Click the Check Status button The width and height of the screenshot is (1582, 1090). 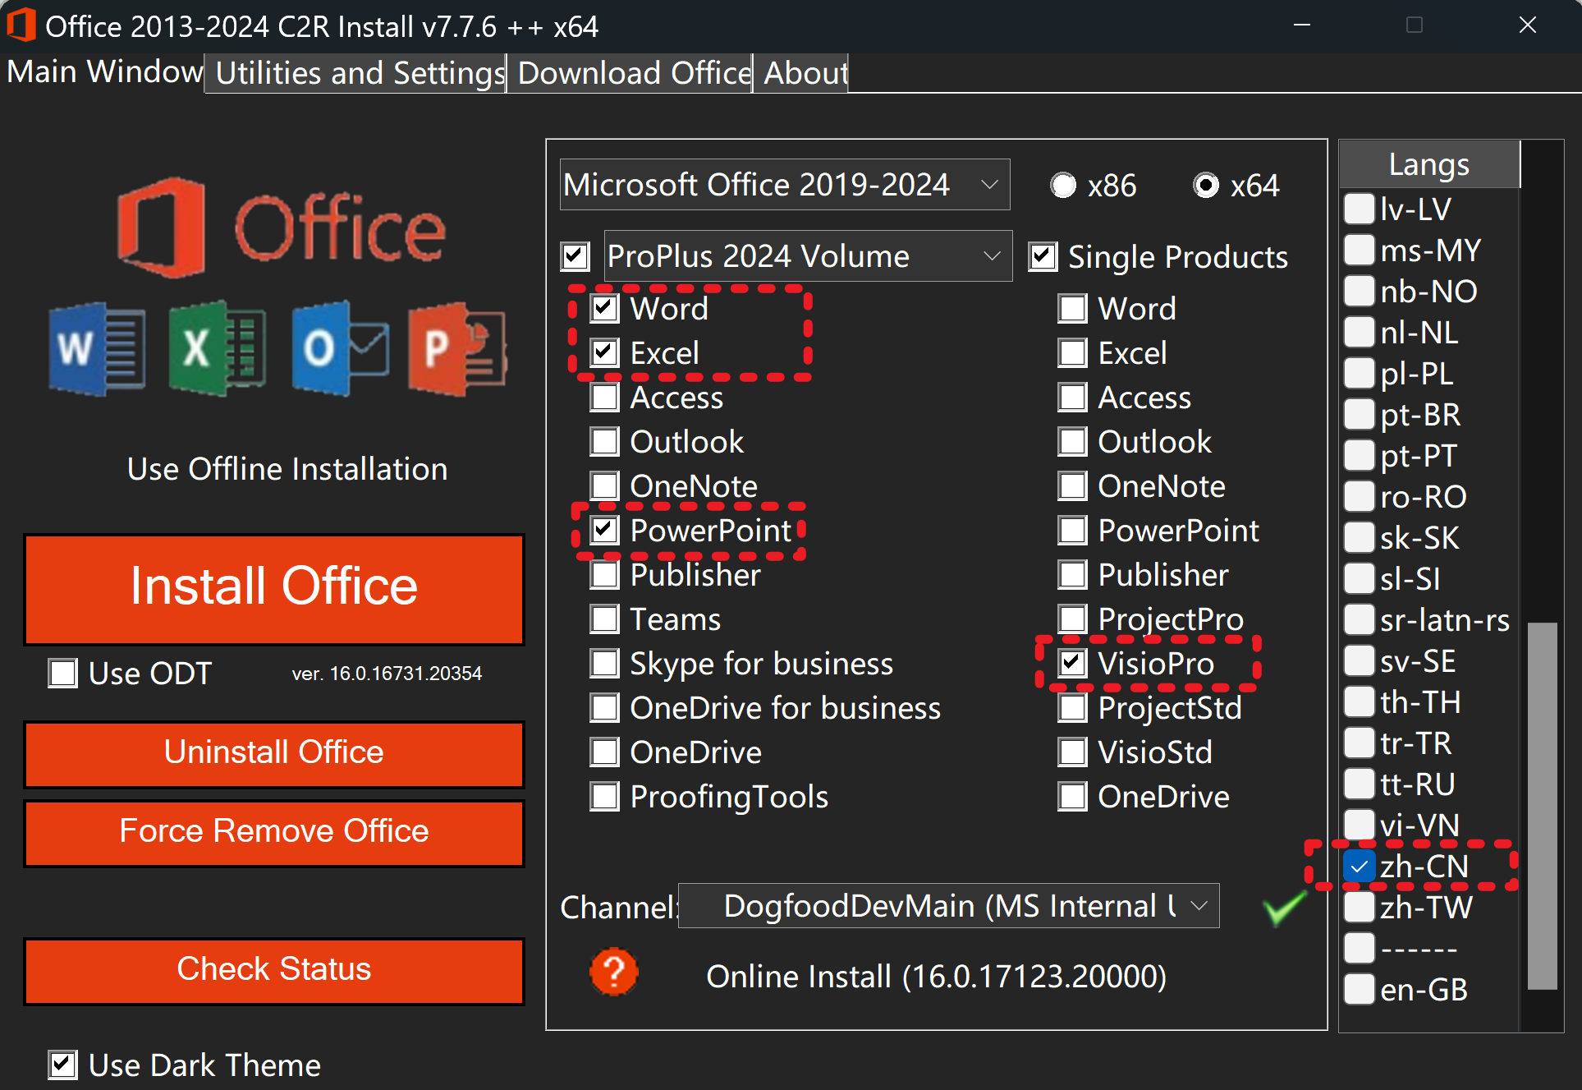coord(274,970)
